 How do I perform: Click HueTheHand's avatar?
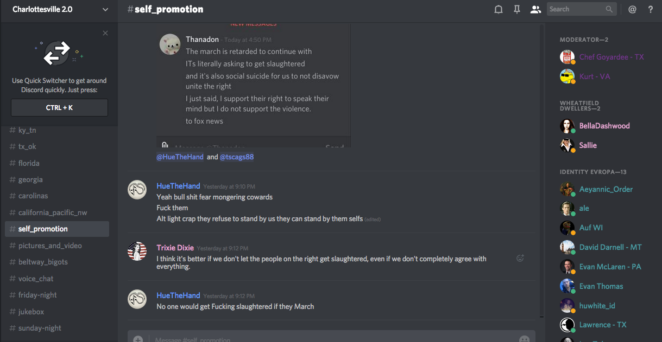[137, 190]
